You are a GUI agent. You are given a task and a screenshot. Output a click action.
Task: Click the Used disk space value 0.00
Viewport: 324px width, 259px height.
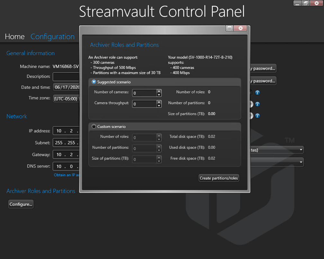point(212,147)
